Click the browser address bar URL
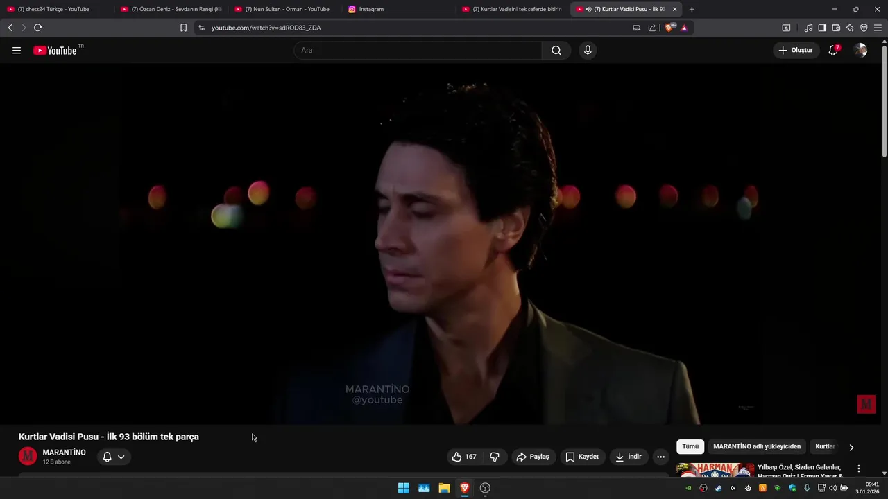This screenshot has width=888, height=499. pos(266,28)
